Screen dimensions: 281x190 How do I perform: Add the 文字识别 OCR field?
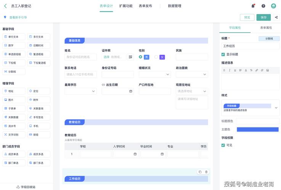coord(14,135)
